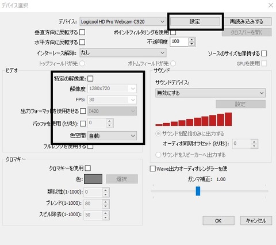Click the red sound volume level bars
This screenshot has height=245, width=276.
[194, 119]
